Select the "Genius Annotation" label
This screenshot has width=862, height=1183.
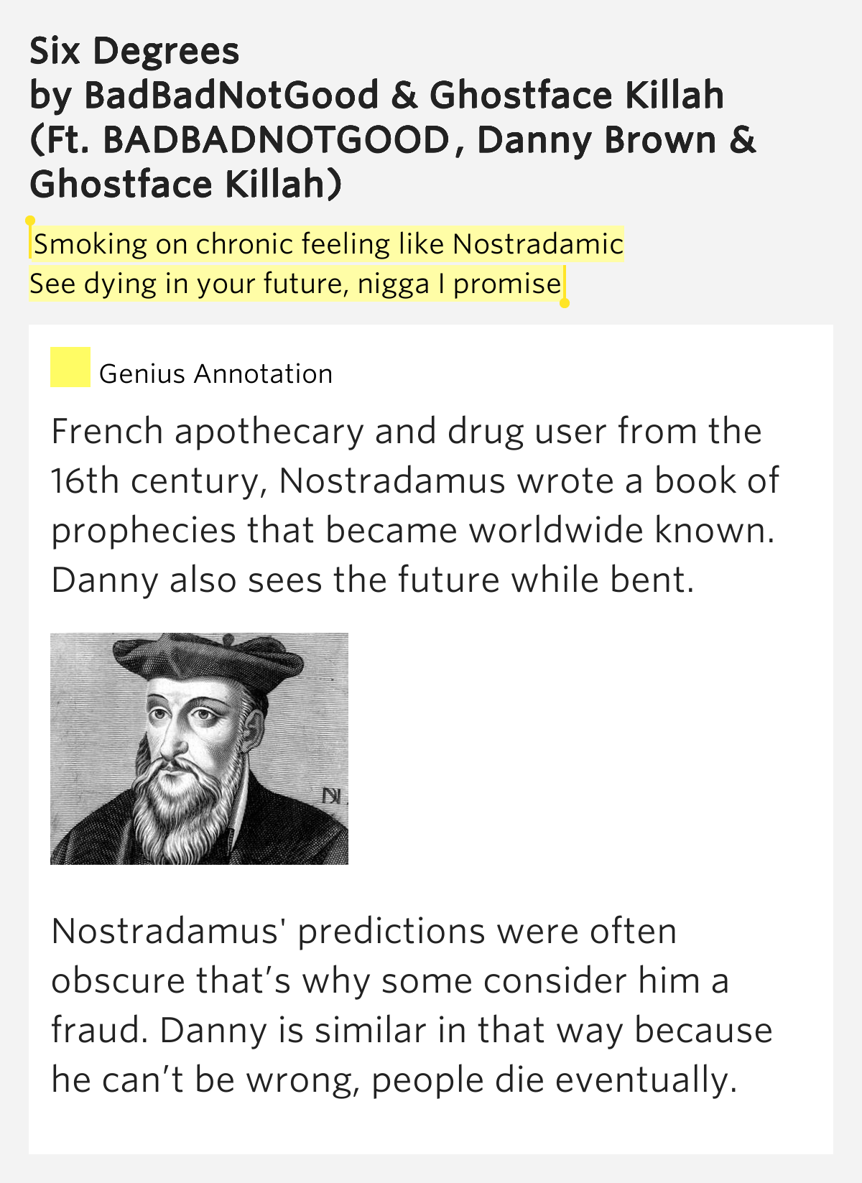(x=215, y=374)
